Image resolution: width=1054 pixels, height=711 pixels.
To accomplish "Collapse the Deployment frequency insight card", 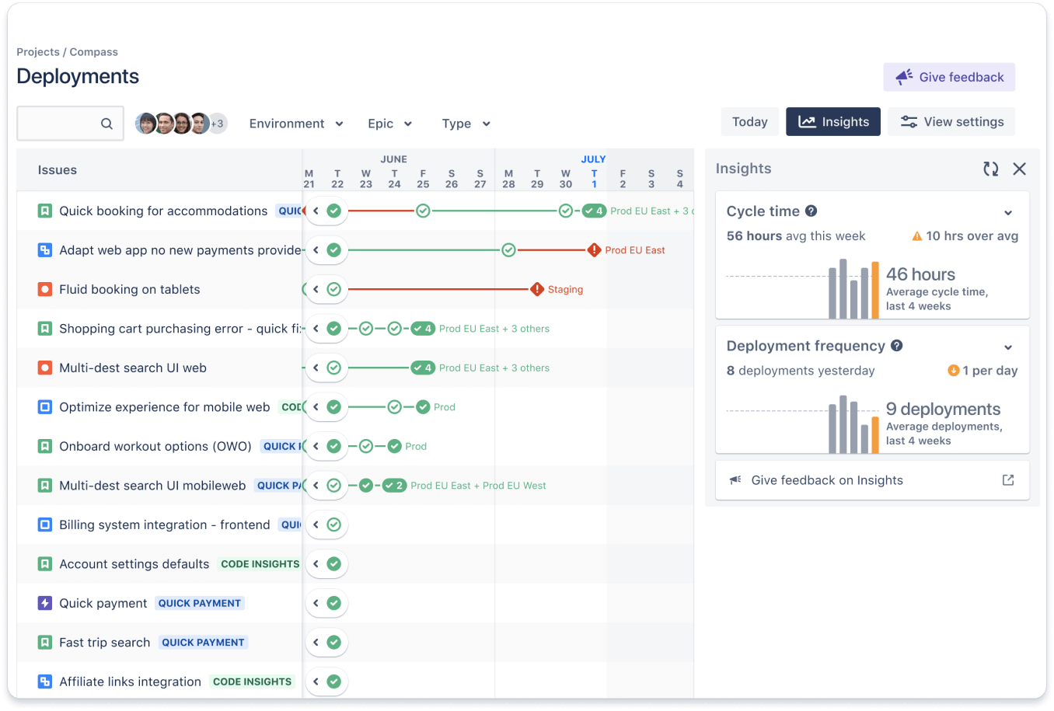I will [1008, 347].
